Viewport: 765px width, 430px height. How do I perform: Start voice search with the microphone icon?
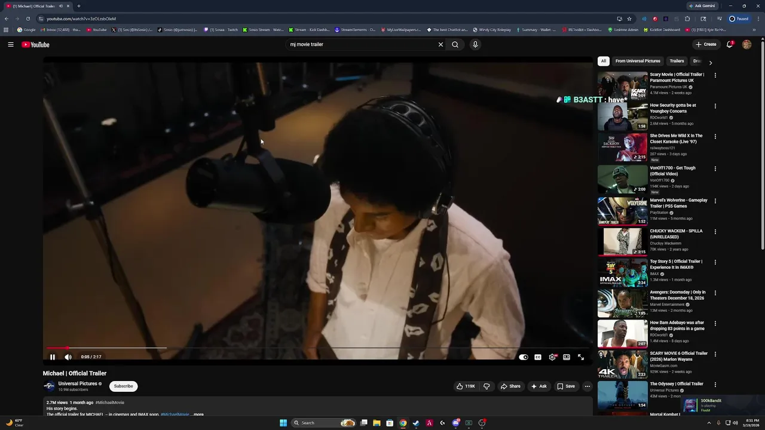click(475, 44)
